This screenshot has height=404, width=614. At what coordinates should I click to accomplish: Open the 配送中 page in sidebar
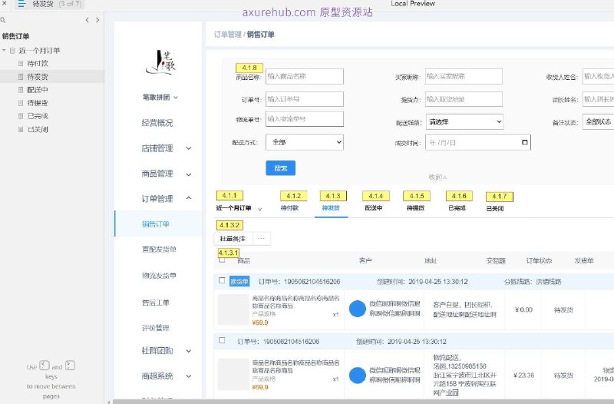[x=38, y=90]
